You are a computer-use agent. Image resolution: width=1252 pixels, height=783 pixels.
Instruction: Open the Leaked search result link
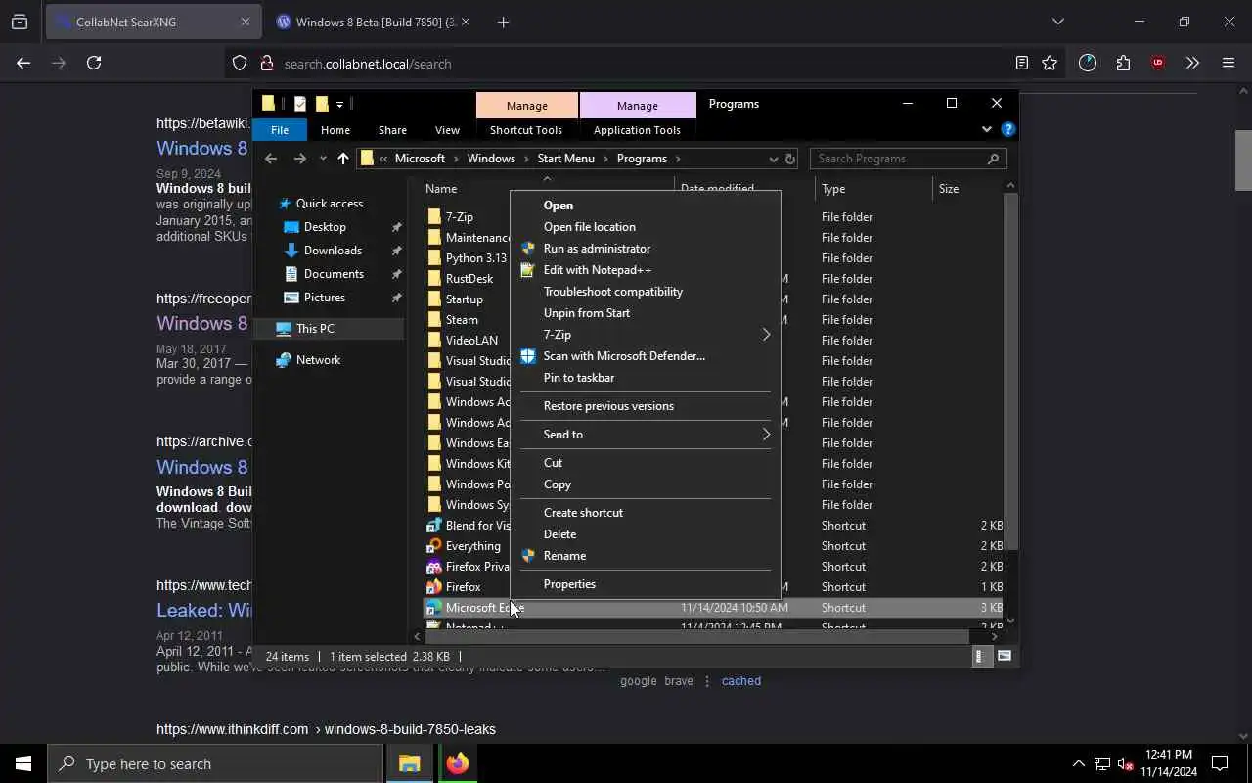(204, 610)
